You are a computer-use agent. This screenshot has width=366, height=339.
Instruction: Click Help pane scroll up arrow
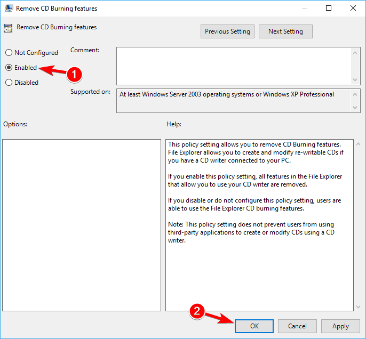[x=359, y=144]
